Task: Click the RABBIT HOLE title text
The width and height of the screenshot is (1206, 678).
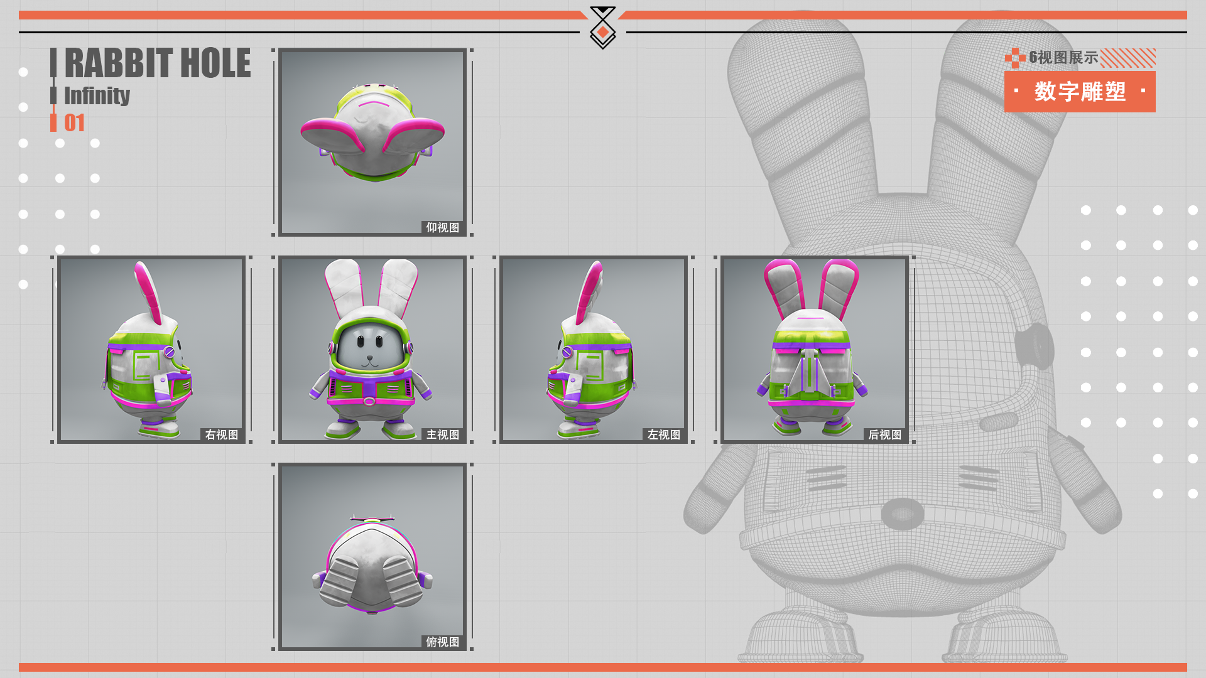Action: click(157, 63)
